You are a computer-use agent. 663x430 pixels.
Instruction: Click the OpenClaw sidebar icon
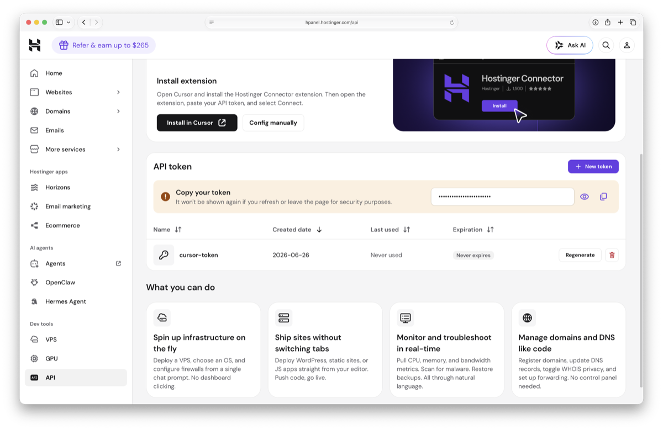click(34, 283)
